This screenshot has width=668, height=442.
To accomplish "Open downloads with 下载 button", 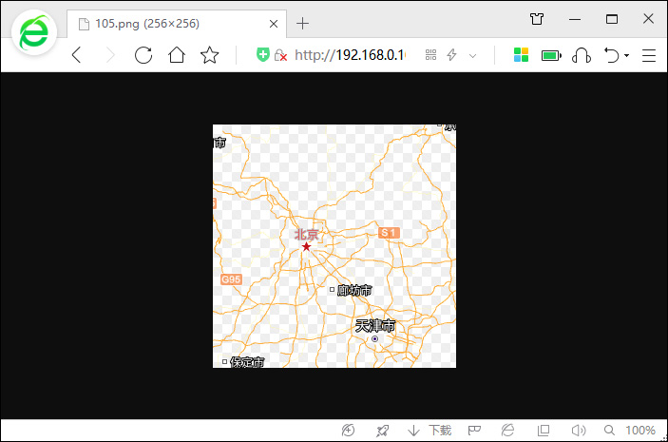I will tap(429, 431).
